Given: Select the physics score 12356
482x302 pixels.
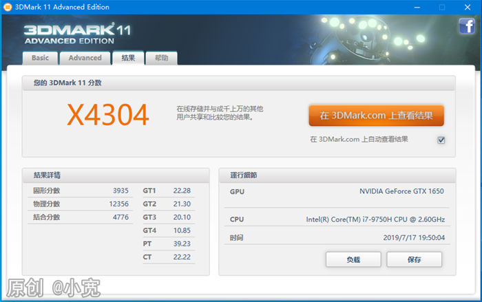Looking at the screenshot, I should click(x=119, y=204).
